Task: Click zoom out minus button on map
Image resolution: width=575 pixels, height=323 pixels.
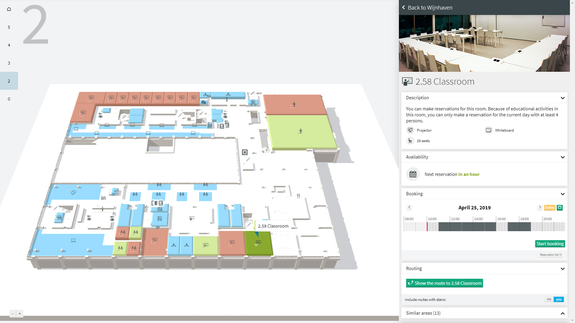Action: click(13, 313)
